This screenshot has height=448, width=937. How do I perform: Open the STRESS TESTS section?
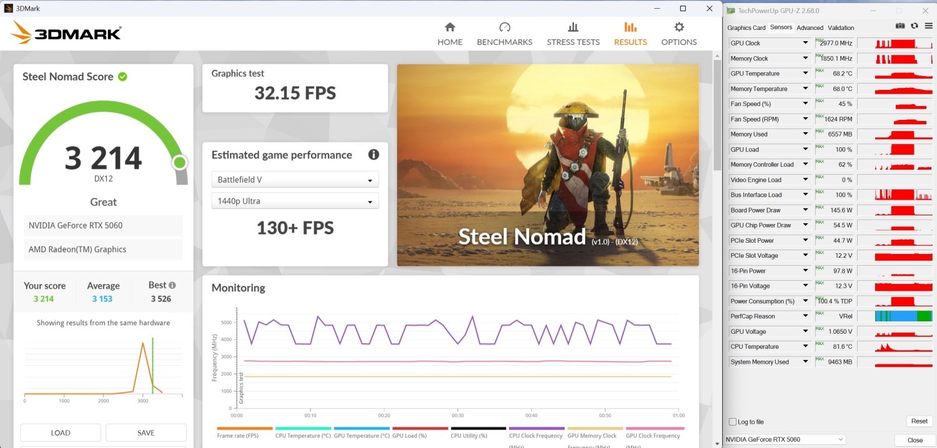click(x=573, y=34)
